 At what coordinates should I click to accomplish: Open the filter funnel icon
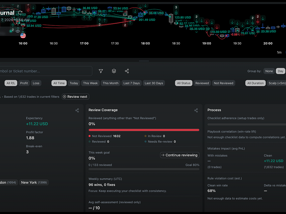101,71
